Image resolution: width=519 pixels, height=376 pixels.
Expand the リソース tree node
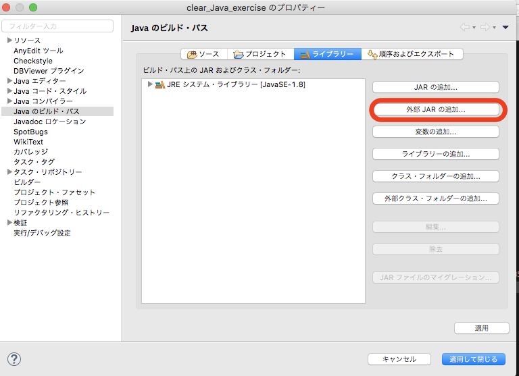click(9, 40)
